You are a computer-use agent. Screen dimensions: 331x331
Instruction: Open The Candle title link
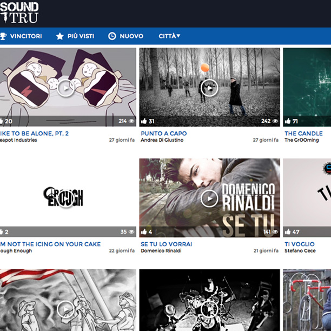[x=303, y=134]
